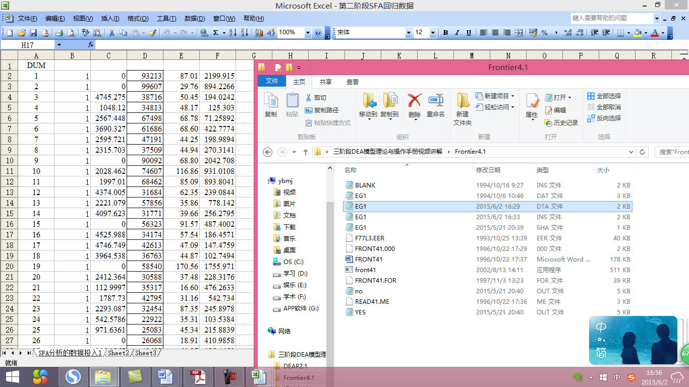Toggle Underline formatting in Excel
The width and height of the screenshot is (689, 387).
(x=469, y=33)
